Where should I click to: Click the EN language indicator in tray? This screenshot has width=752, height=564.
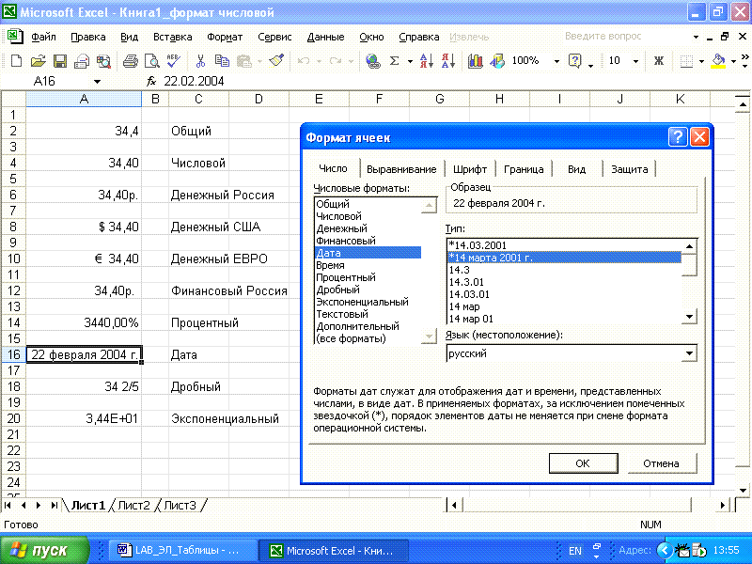pyautogui.click(x=574, y=551)
